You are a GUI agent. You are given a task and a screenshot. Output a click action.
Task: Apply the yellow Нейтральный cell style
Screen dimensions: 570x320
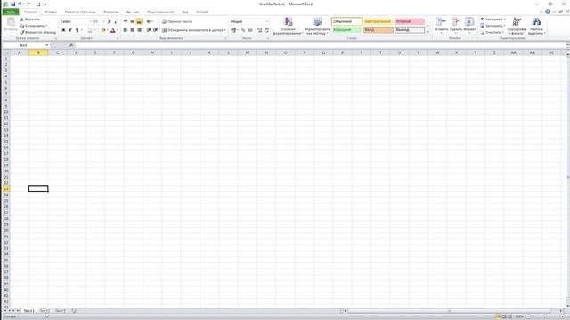(378, 21)
